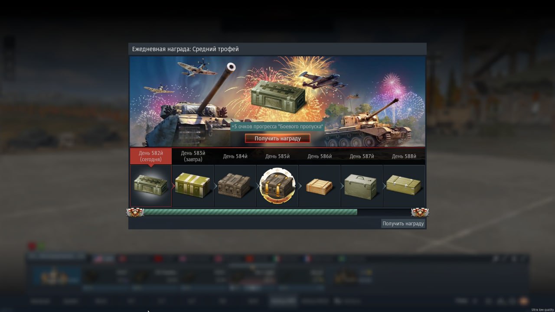555x312 pixels.
Task: Select today's green trophy crate for day 582
Action: 150,185
